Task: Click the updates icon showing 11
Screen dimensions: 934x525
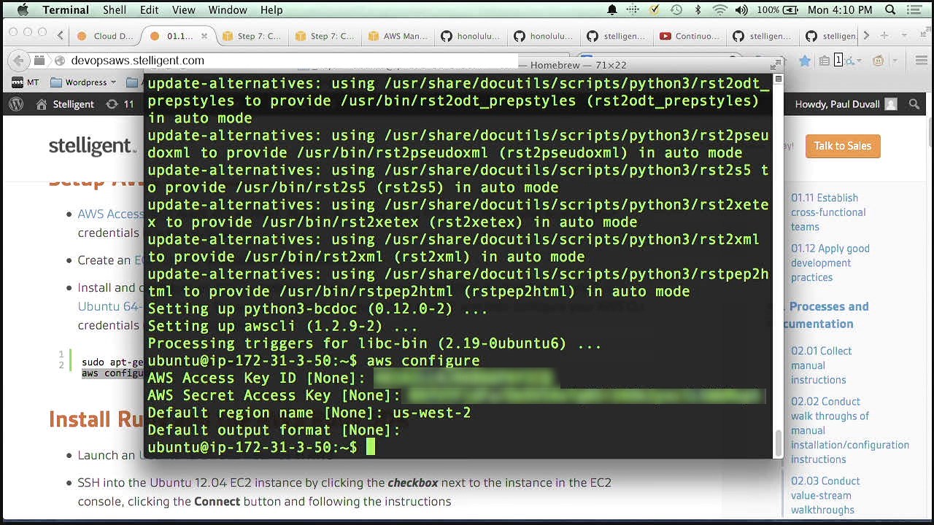Action: tap(120, 104)
